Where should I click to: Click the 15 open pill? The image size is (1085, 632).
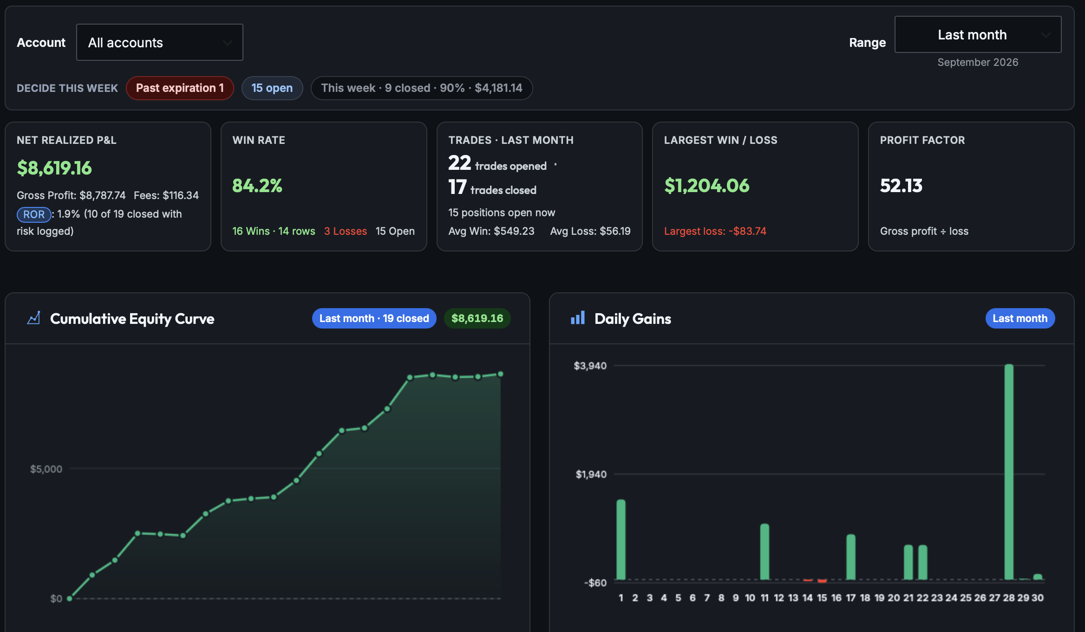[272, 88]
